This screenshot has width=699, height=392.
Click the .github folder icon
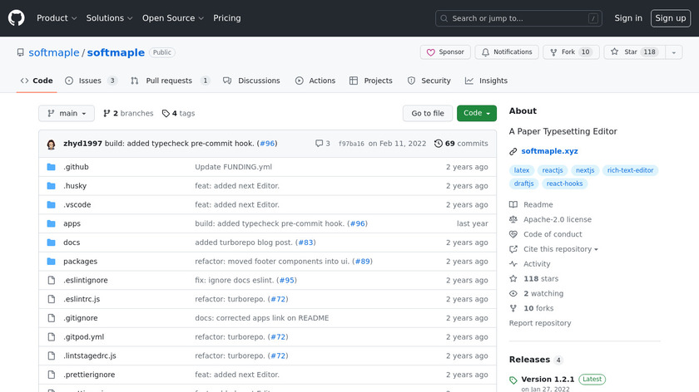pos(51,167)
